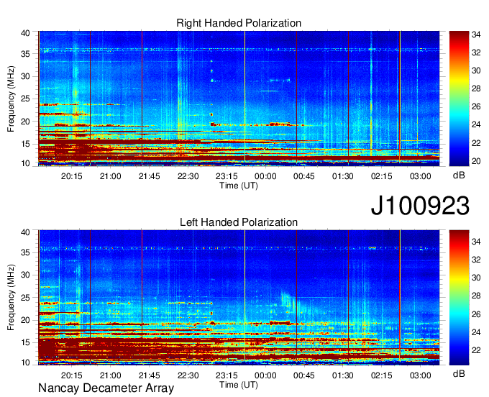Click the 34 dB label on top colorbar
Image resolution: width=489 pixels, height=397 pixels.
click(476, 35)
